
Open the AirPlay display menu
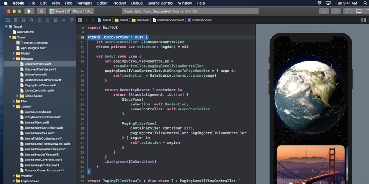coord(328,3)
